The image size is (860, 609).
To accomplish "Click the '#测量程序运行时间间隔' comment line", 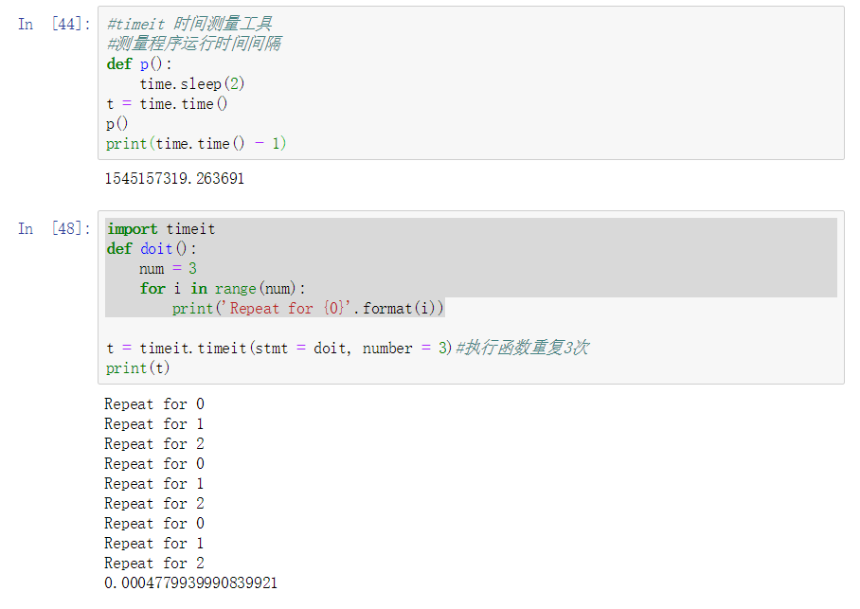I will point(193,44).
